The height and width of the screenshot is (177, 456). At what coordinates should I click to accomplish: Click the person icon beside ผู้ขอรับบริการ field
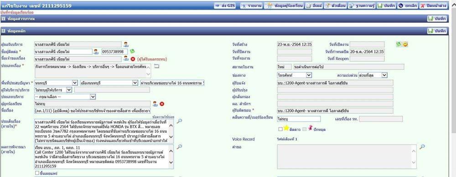tap(126, 45)
